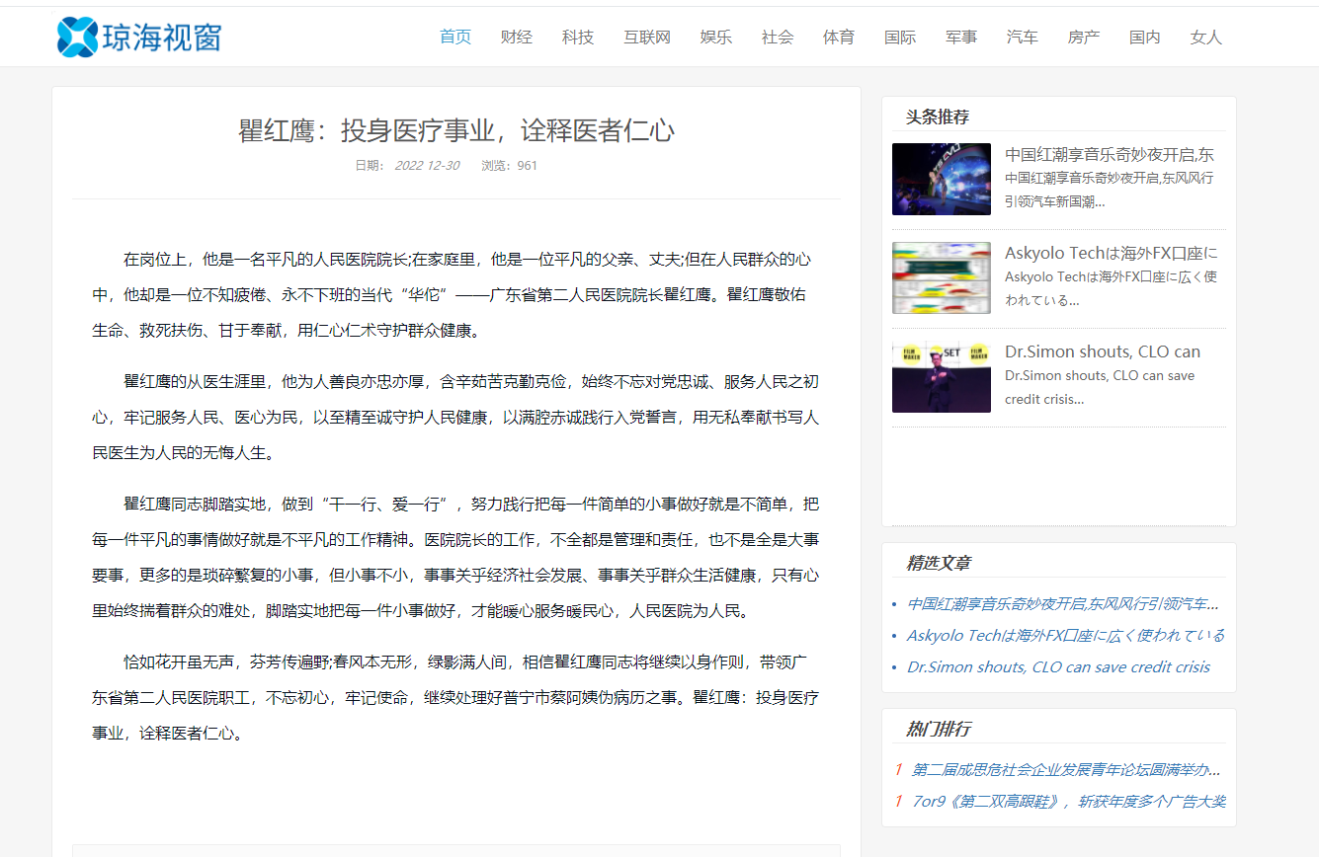Screen dimensions: 1319x857
Task: Switch to the 社会 category
Action: pos(778,38)
